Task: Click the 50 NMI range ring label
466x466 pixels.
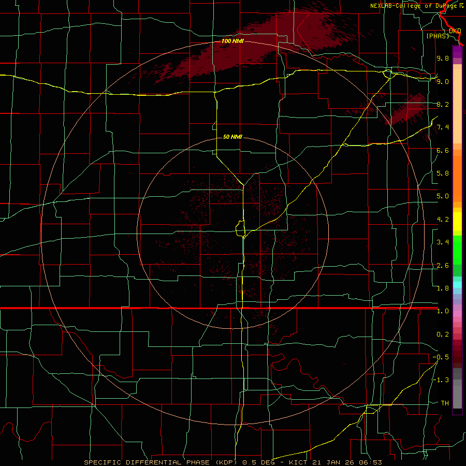Action: pyautogui.click(x=232, y=137)
